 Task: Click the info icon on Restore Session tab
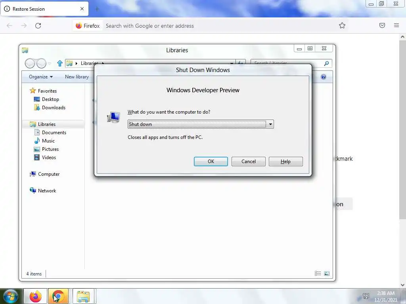[x=7, y=9]
